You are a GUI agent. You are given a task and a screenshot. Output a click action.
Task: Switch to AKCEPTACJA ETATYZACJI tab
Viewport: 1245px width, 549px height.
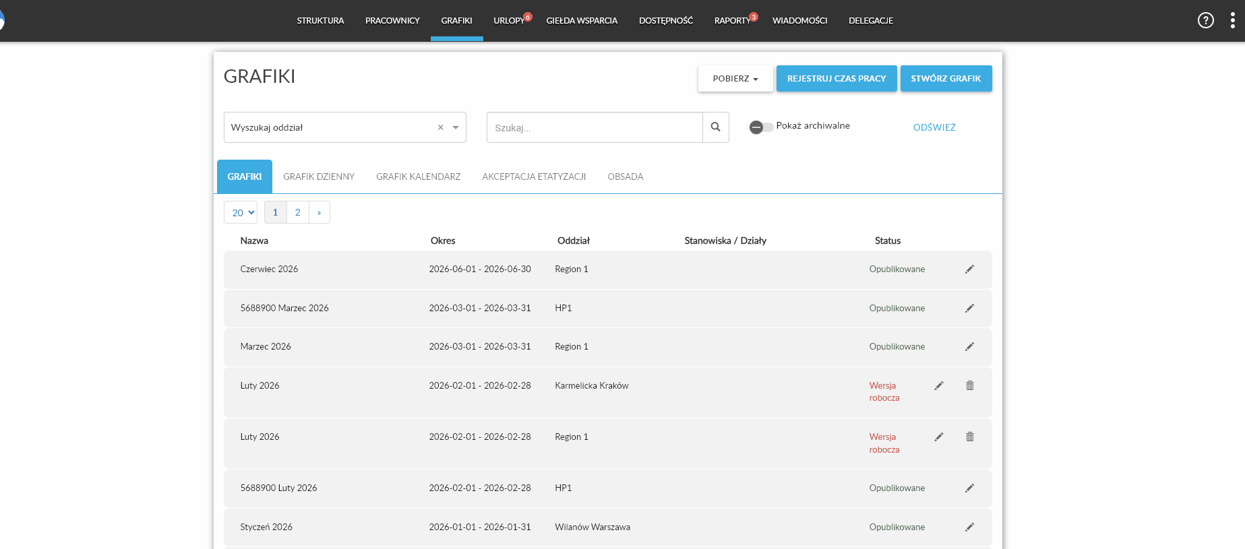tap(534, 176)
